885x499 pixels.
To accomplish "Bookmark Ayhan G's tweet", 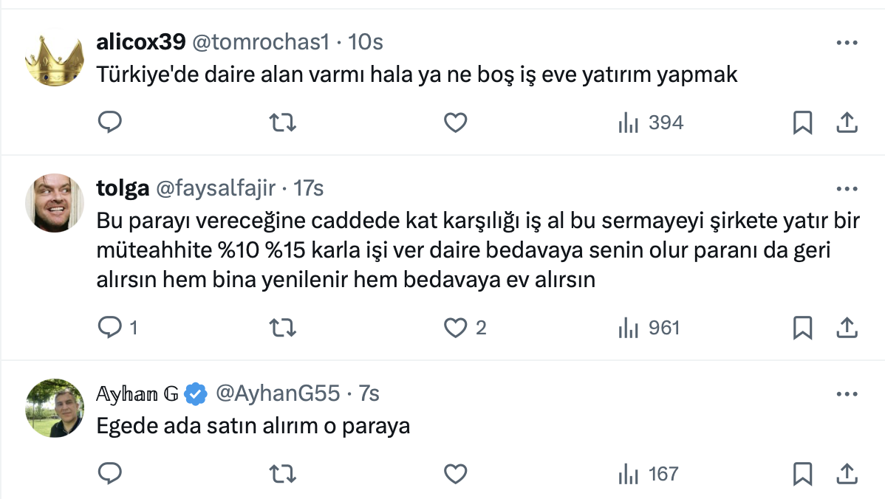I will point(802,473).
